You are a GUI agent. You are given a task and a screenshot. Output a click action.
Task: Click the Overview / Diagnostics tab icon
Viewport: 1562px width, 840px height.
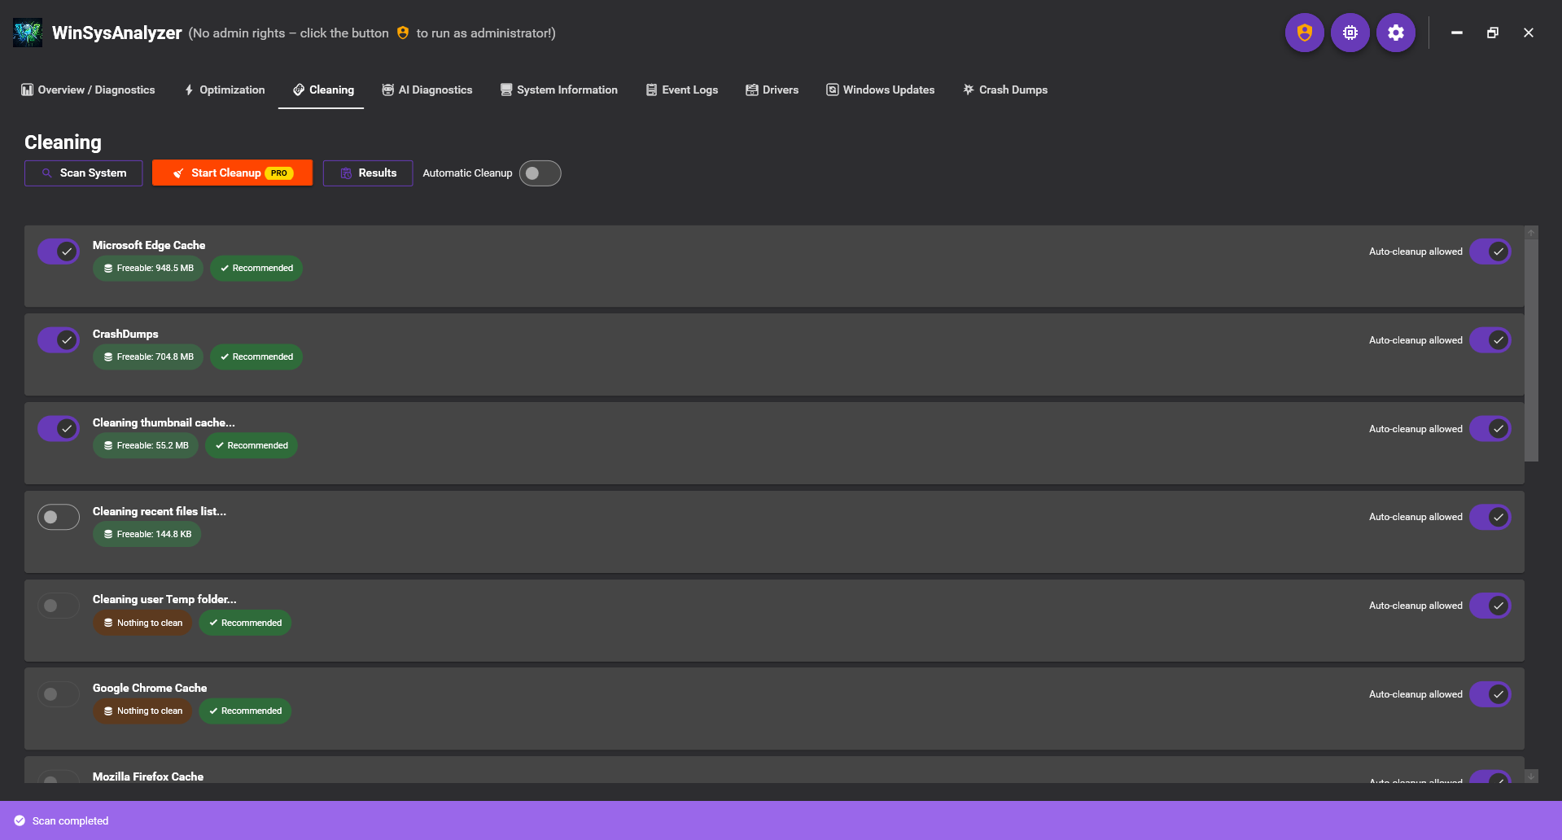coord(28,90)
